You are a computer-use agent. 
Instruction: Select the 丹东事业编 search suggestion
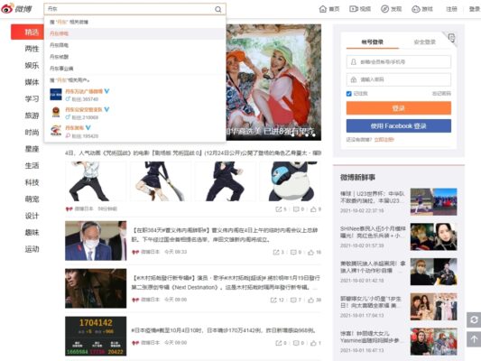[x=135, y=69]
